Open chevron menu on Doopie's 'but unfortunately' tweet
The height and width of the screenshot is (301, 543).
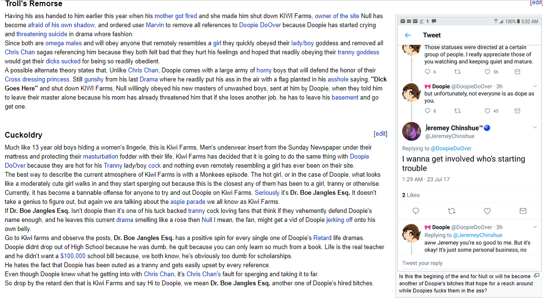click(535, 86)
